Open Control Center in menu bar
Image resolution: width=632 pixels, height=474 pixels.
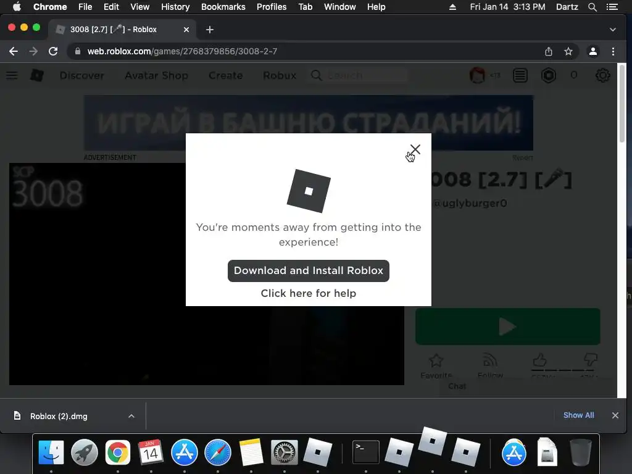pos(612,7)
